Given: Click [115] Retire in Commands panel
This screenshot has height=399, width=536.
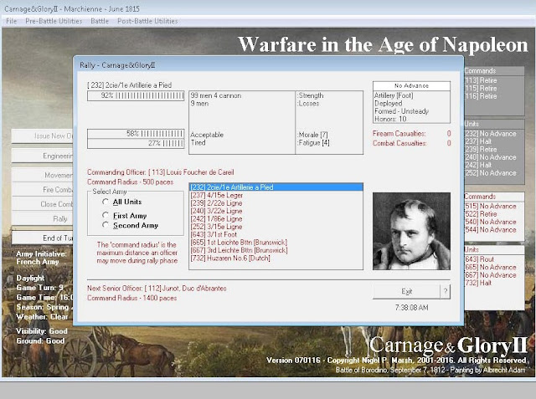Looking at the screenshot, I should coord(481,89).
